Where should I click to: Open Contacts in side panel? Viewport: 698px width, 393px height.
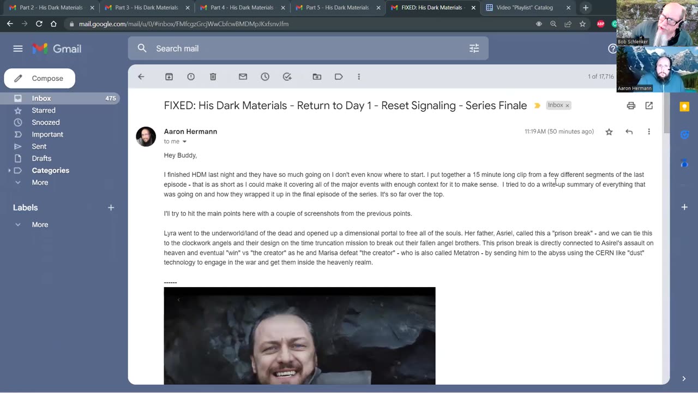(x=684, y=163)
